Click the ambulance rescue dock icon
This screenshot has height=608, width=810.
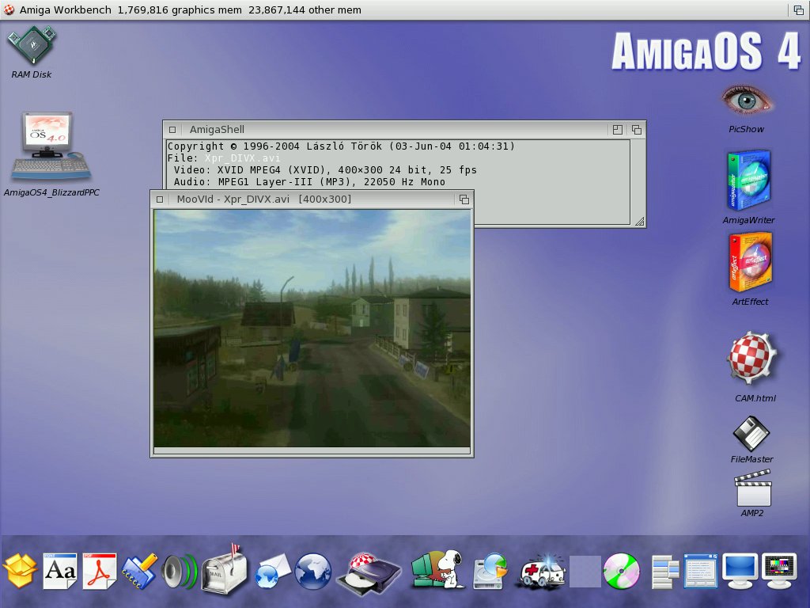pyautogui.click(x=543, y=572)
